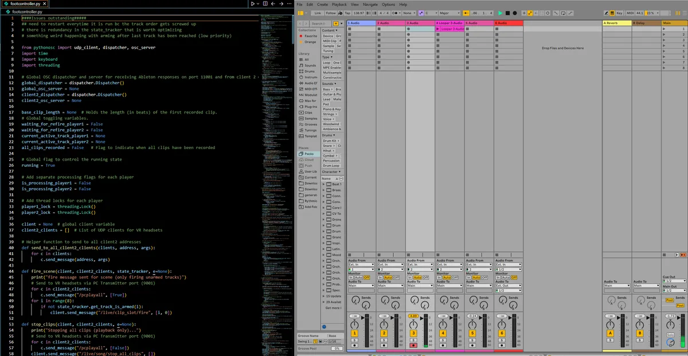688x356 pixels.
Task: Click the Session Record circle icon
Action: pyautogui.click(x=548, y=13)
